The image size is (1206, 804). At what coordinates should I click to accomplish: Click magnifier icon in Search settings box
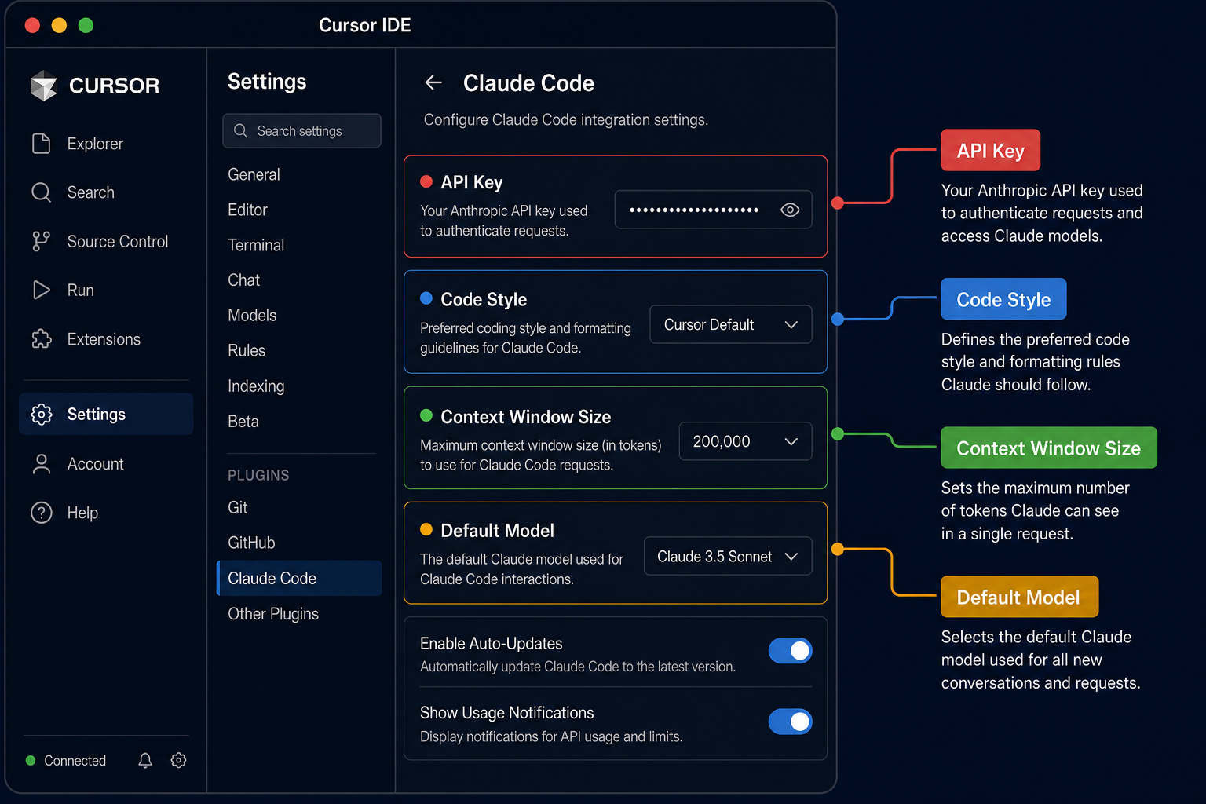tap(241, 130)
